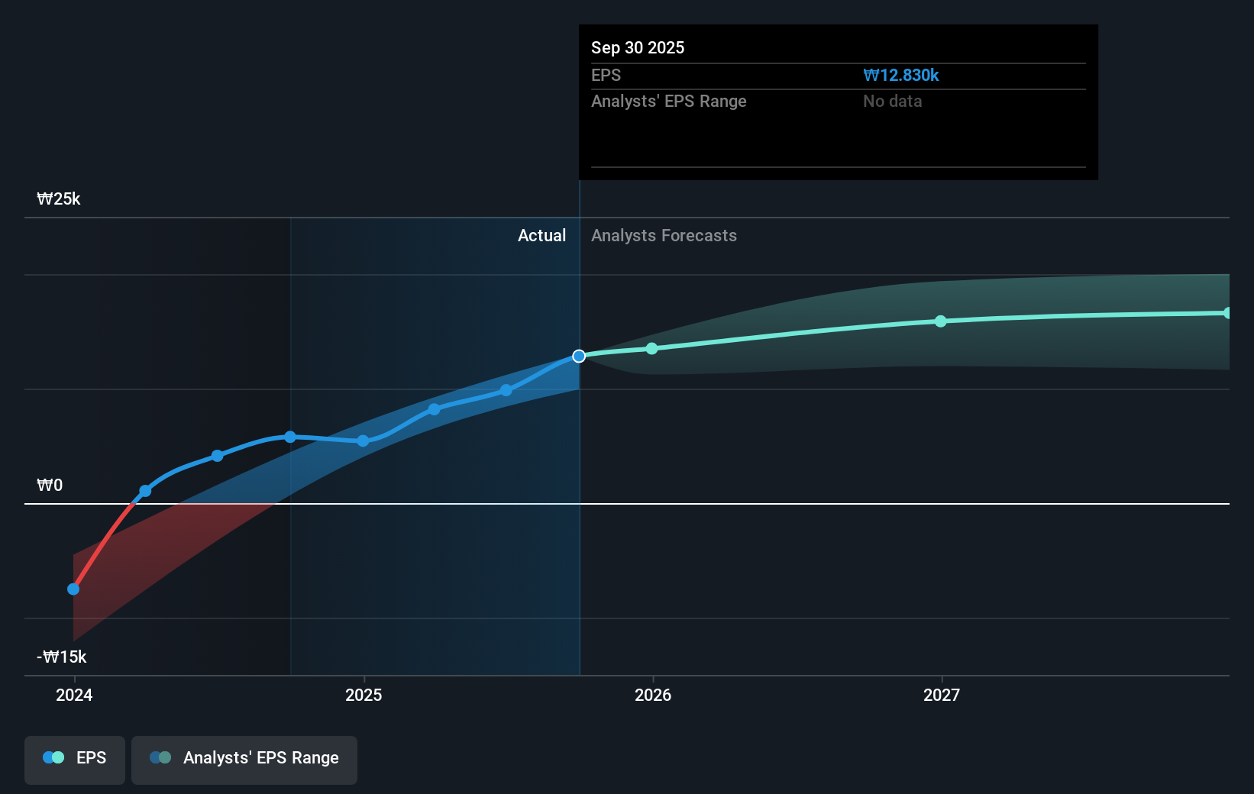Screen dimensions: 1254x794
Task: Select the highlighted Sep 30 2025 data point
Action: (x=578, y=355)
